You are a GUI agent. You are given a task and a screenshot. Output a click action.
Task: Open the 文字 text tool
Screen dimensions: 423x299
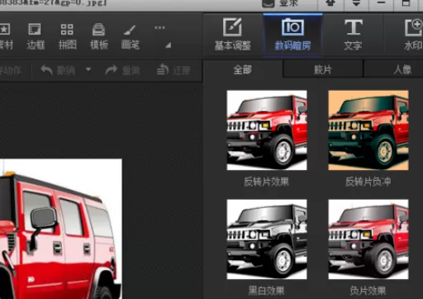353,34
